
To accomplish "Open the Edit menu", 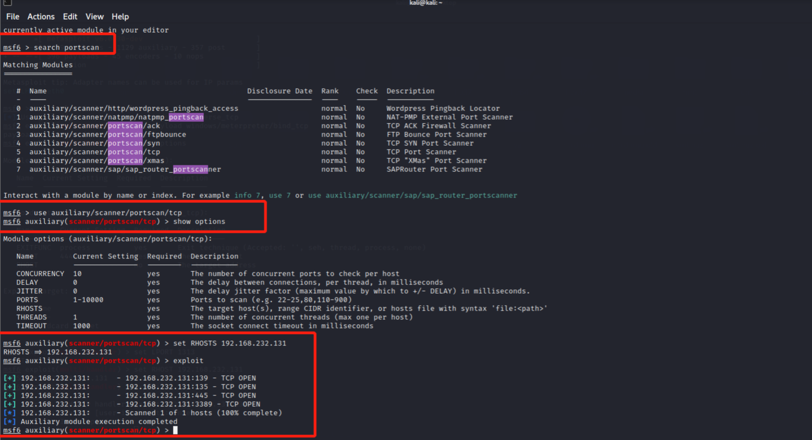I will coord(70,16).
